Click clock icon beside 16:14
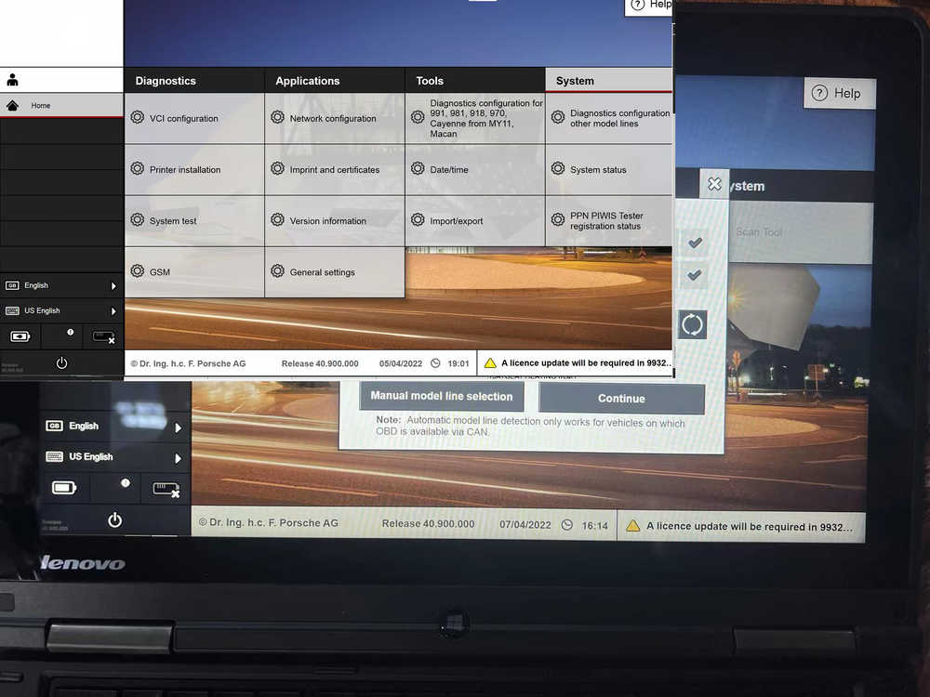Screen dimensions: 930x697 pos(567,524)
